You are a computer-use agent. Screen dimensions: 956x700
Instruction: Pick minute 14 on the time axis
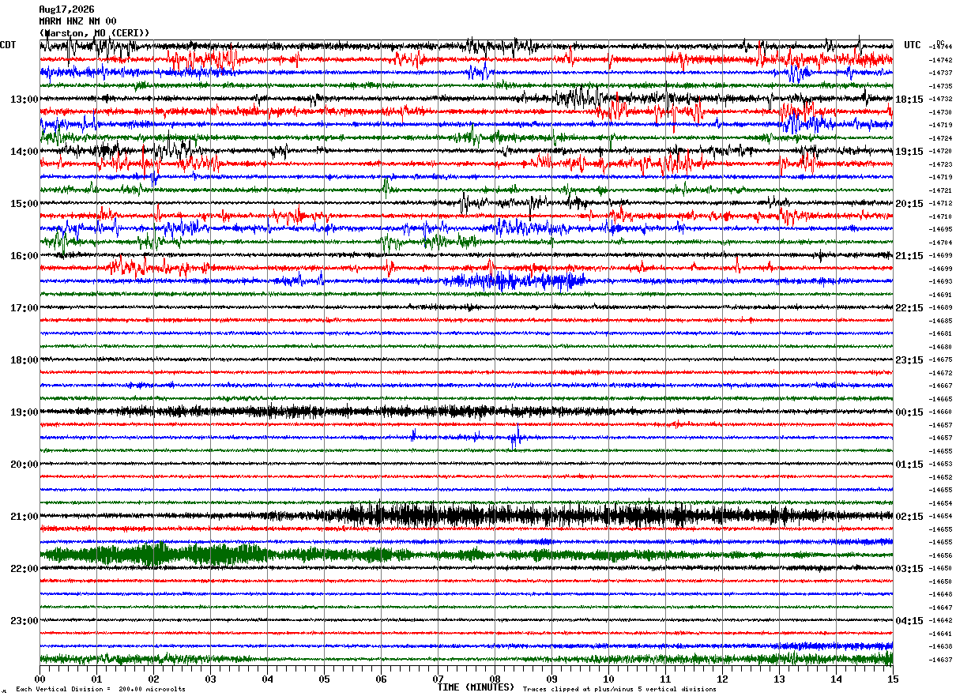(836, 679)
